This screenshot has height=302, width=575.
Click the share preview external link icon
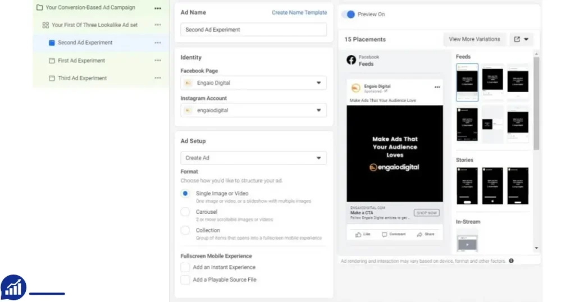click(x=517, y=39)
